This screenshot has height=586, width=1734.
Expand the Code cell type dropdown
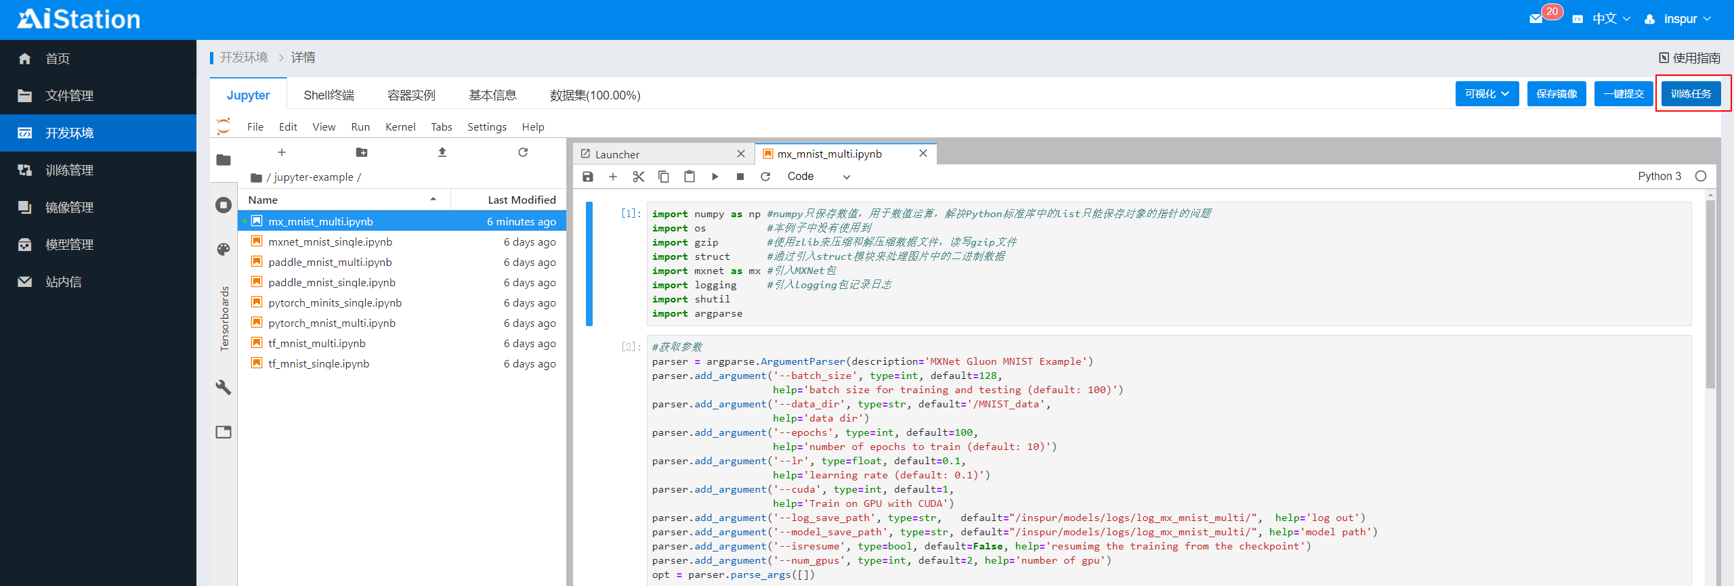[818, 177]
